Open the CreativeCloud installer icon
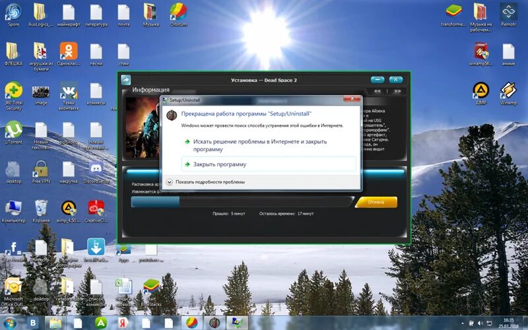 pyautogui.click(x=96, y=211)
